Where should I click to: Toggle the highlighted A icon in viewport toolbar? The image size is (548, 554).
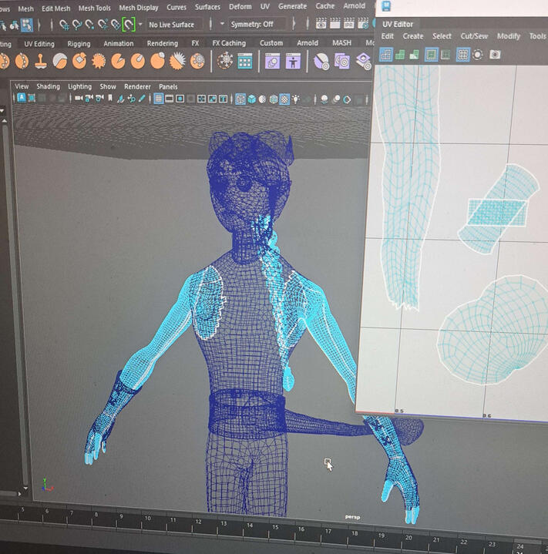22,98
